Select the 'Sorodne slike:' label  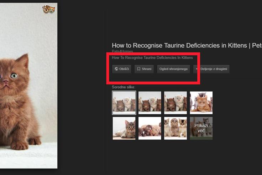tap(124, 87)
